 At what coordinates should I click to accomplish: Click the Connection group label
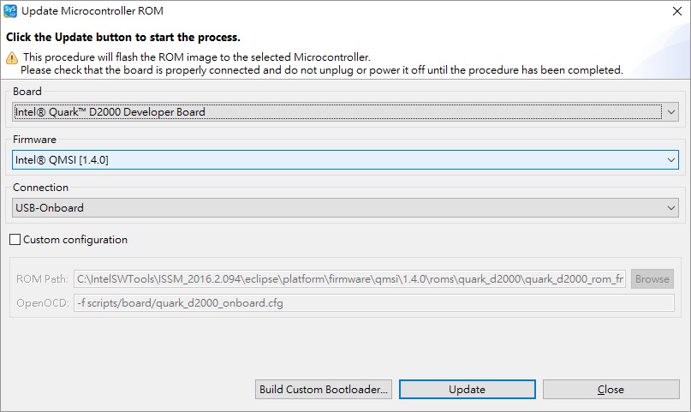point(40,188)
